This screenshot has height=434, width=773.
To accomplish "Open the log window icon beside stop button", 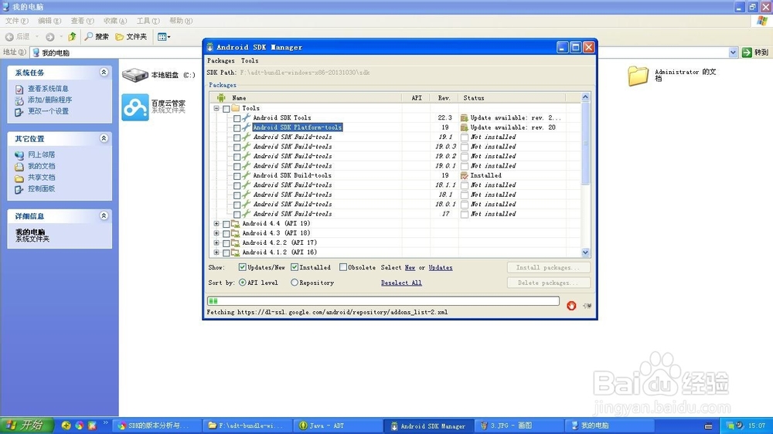I will pos(587,306).
